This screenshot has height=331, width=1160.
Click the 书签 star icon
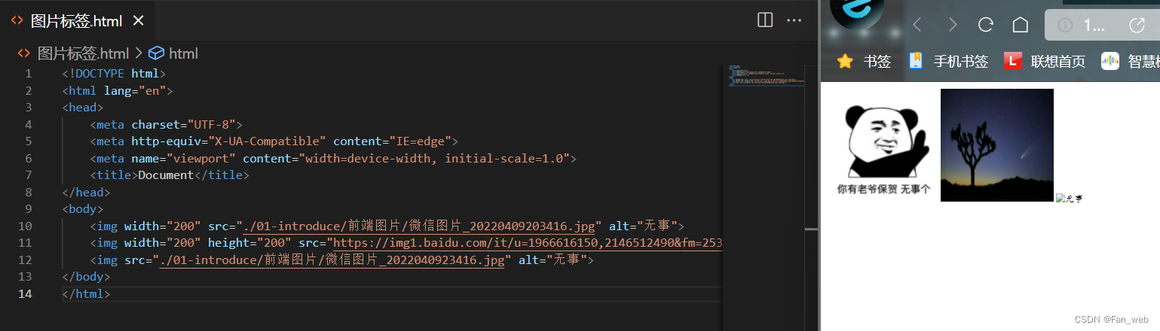coord(845,61)
